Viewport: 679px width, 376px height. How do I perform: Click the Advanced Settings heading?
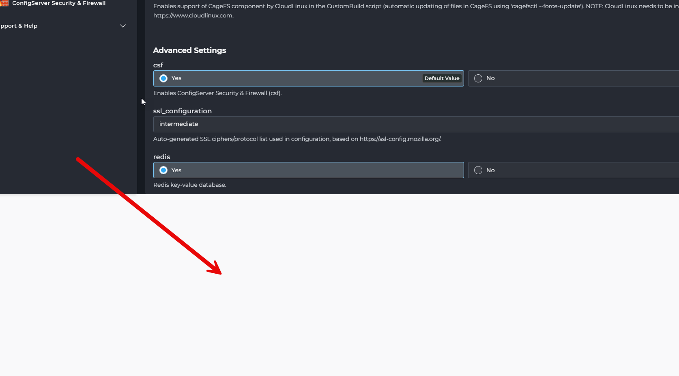tap(189, 50)
